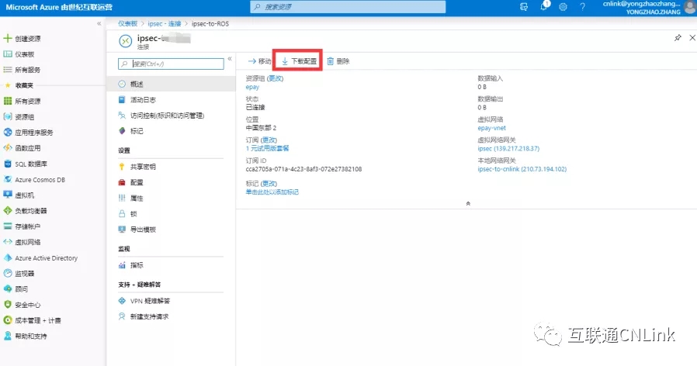
Task: Open ipsec-to-cnlink local gateway link
Action: click(522, 169)
